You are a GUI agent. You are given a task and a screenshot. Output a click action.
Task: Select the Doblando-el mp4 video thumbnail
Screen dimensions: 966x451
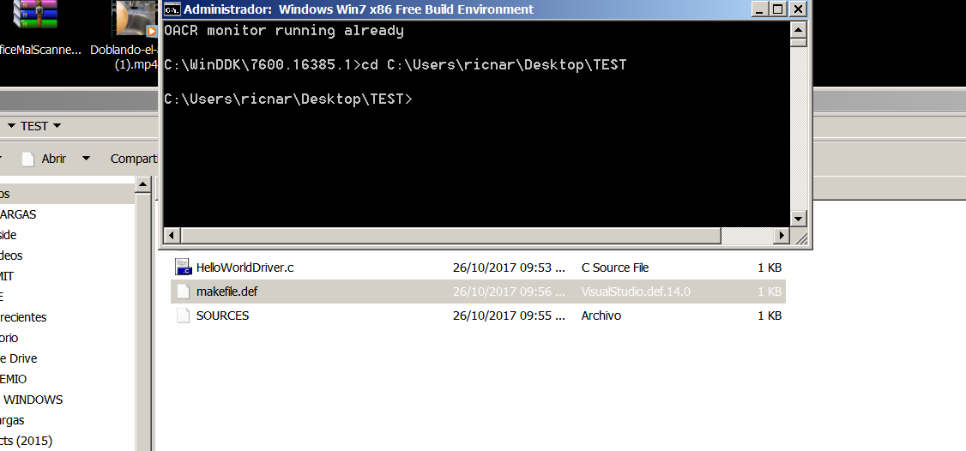tap(136, 19)
